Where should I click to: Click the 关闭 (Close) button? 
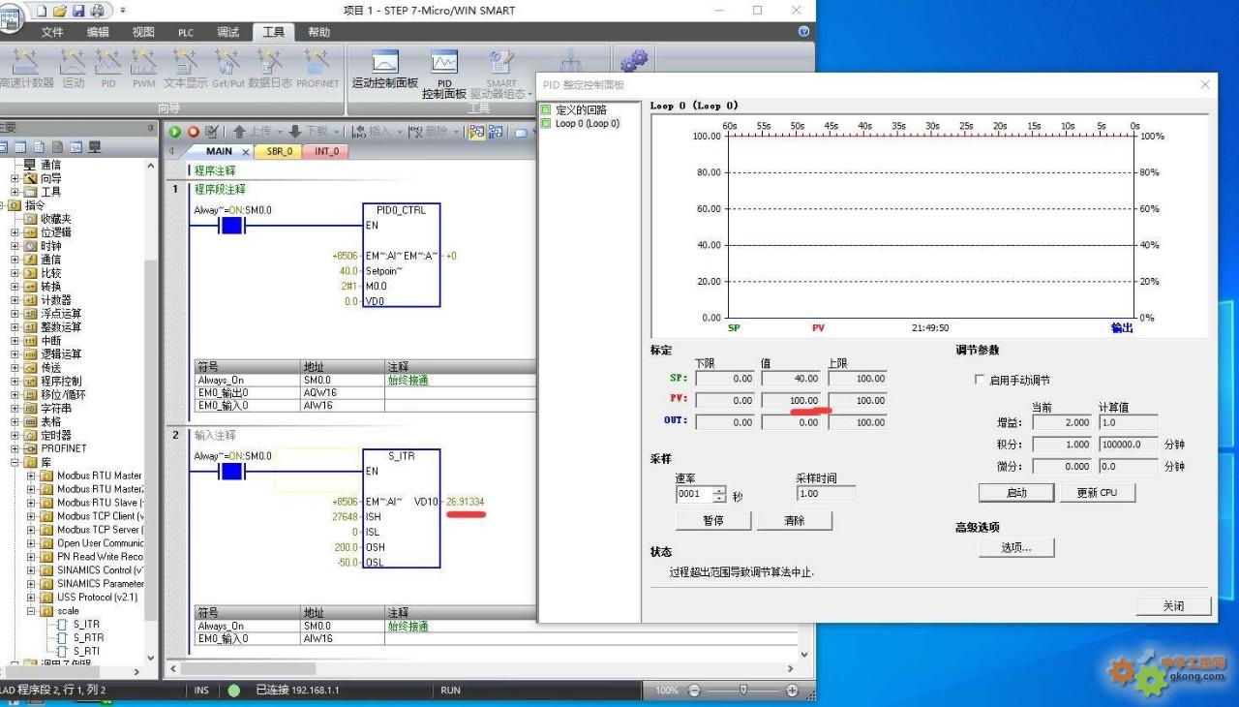pyautogui.click(x=1173, y=605)
